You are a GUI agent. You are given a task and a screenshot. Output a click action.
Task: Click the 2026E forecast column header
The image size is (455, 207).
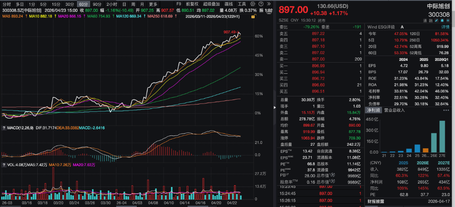422,162
